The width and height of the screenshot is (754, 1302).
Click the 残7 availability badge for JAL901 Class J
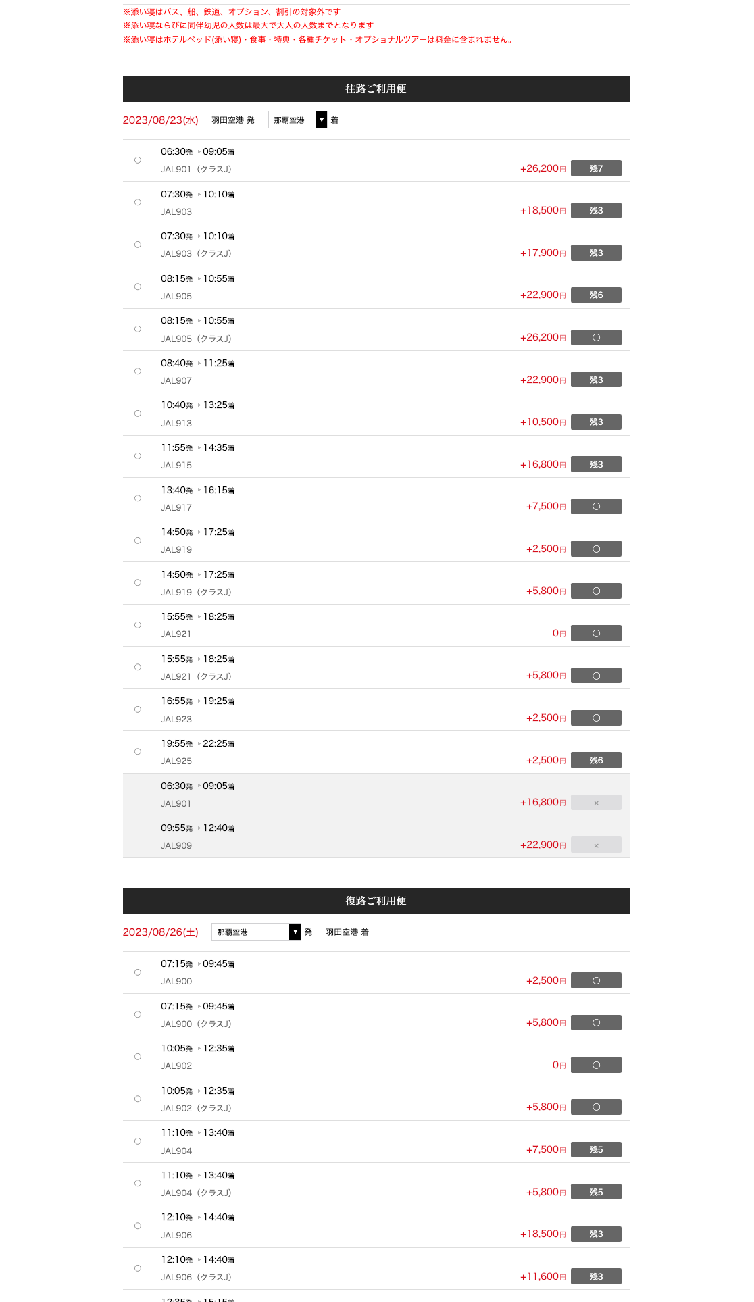tap(596, 168)
